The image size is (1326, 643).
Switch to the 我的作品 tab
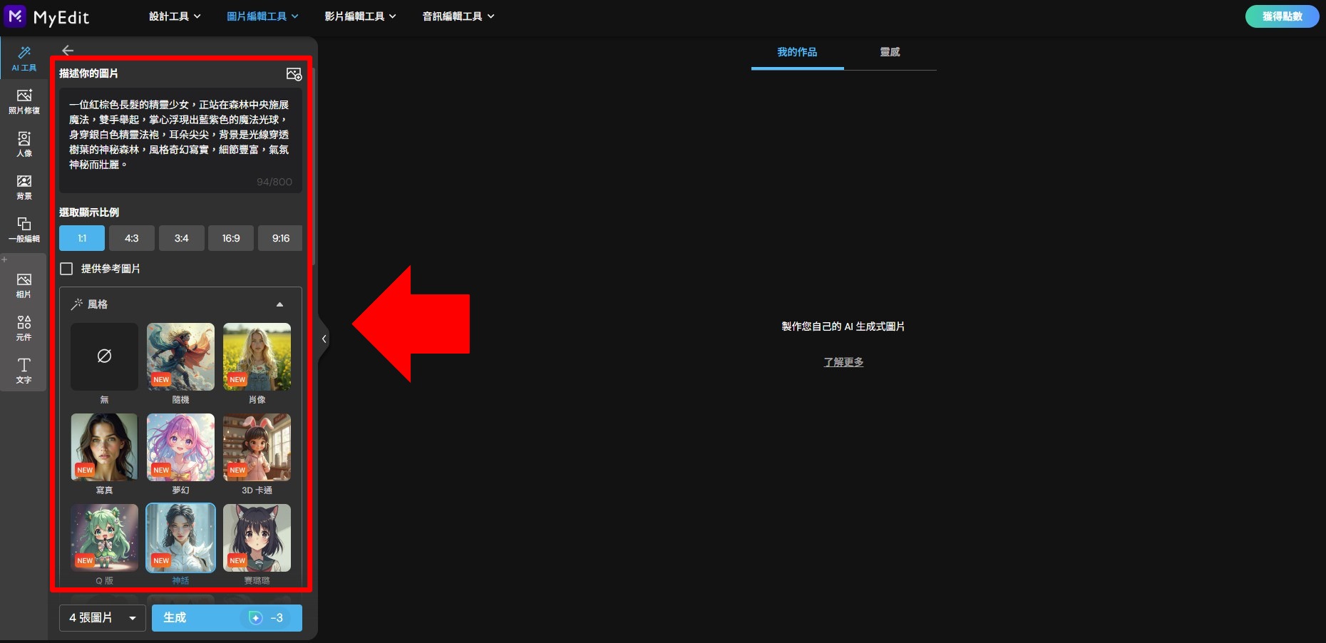[797, 52]
